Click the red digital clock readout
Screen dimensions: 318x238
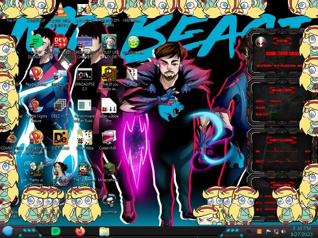tap(282, 53)
